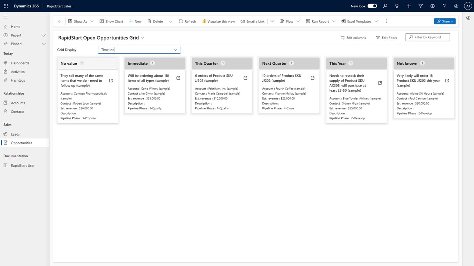Click the Dynamics 365 title link
Image resolution: width=474 pixels, height=266 pixels.
click(27, 6)
